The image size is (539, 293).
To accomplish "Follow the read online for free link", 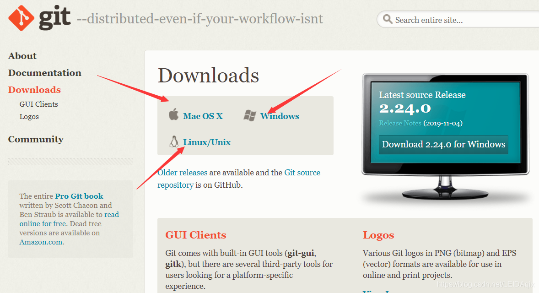I will [x=69, y=219].
